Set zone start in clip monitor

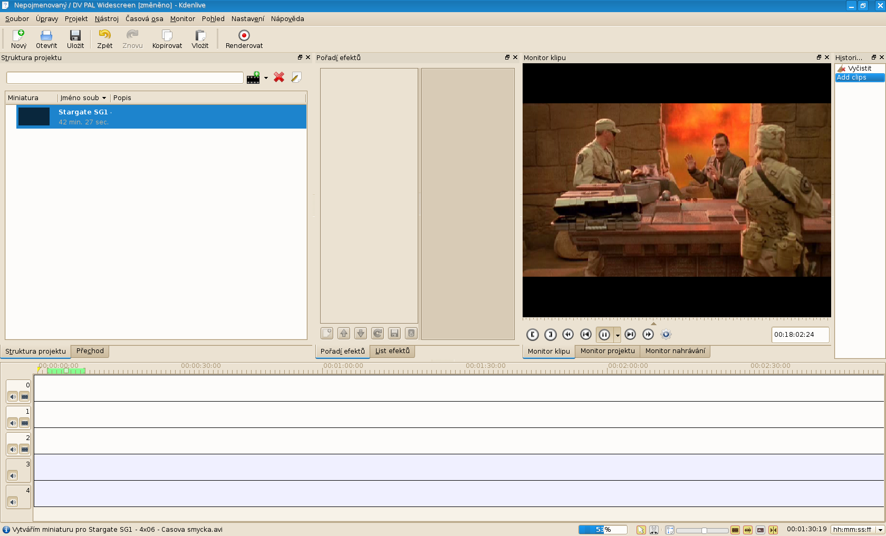(533, 335)
